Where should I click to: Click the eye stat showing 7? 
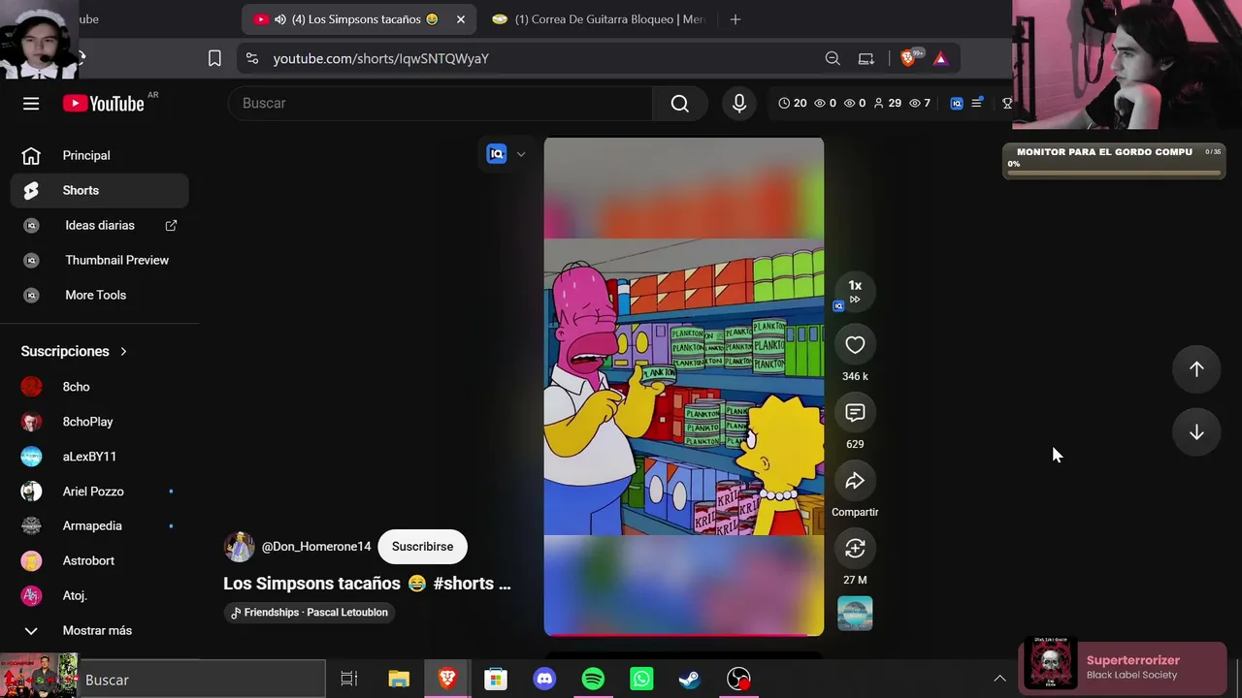(x=920, y=103)
